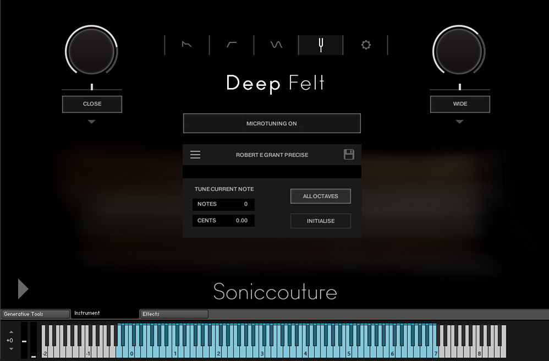Toggle MICROTUNING ON off

tap(272, 123)
